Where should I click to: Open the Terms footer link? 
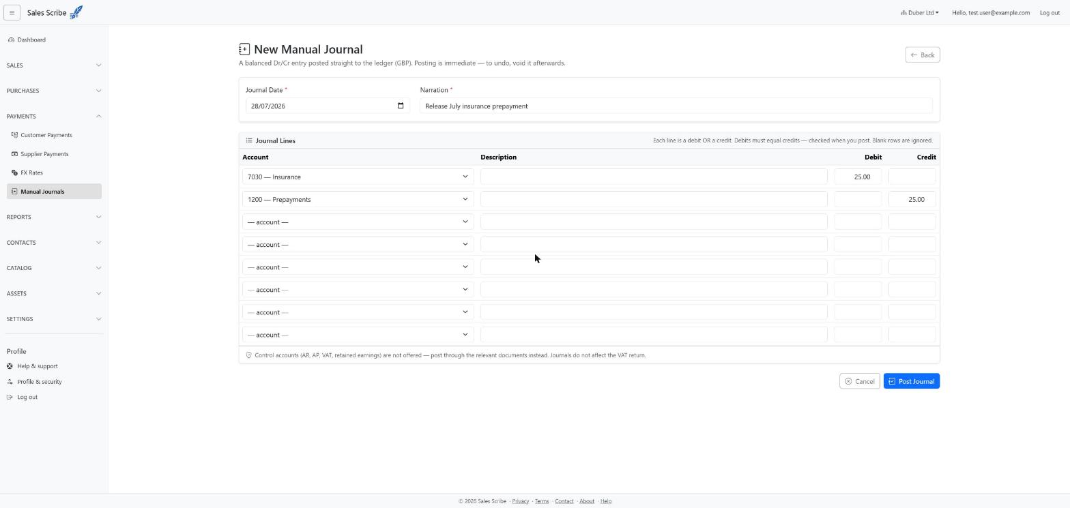[x=542, y=501]
